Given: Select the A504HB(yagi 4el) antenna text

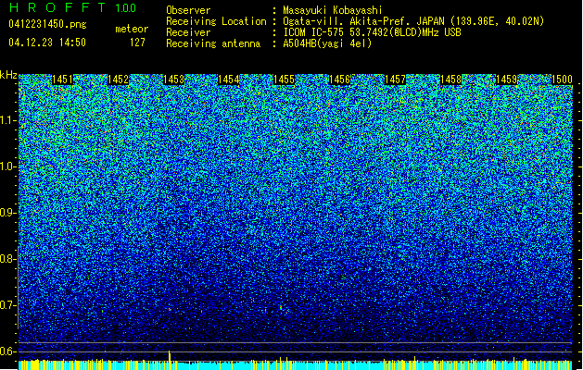Looking at the screenshot, I should coord(327,43).
